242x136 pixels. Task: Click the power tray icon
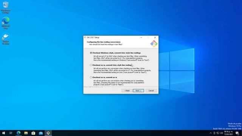[214, 133]
